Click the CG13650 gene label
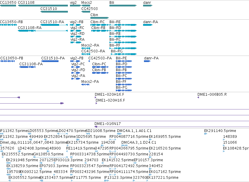 8,3
